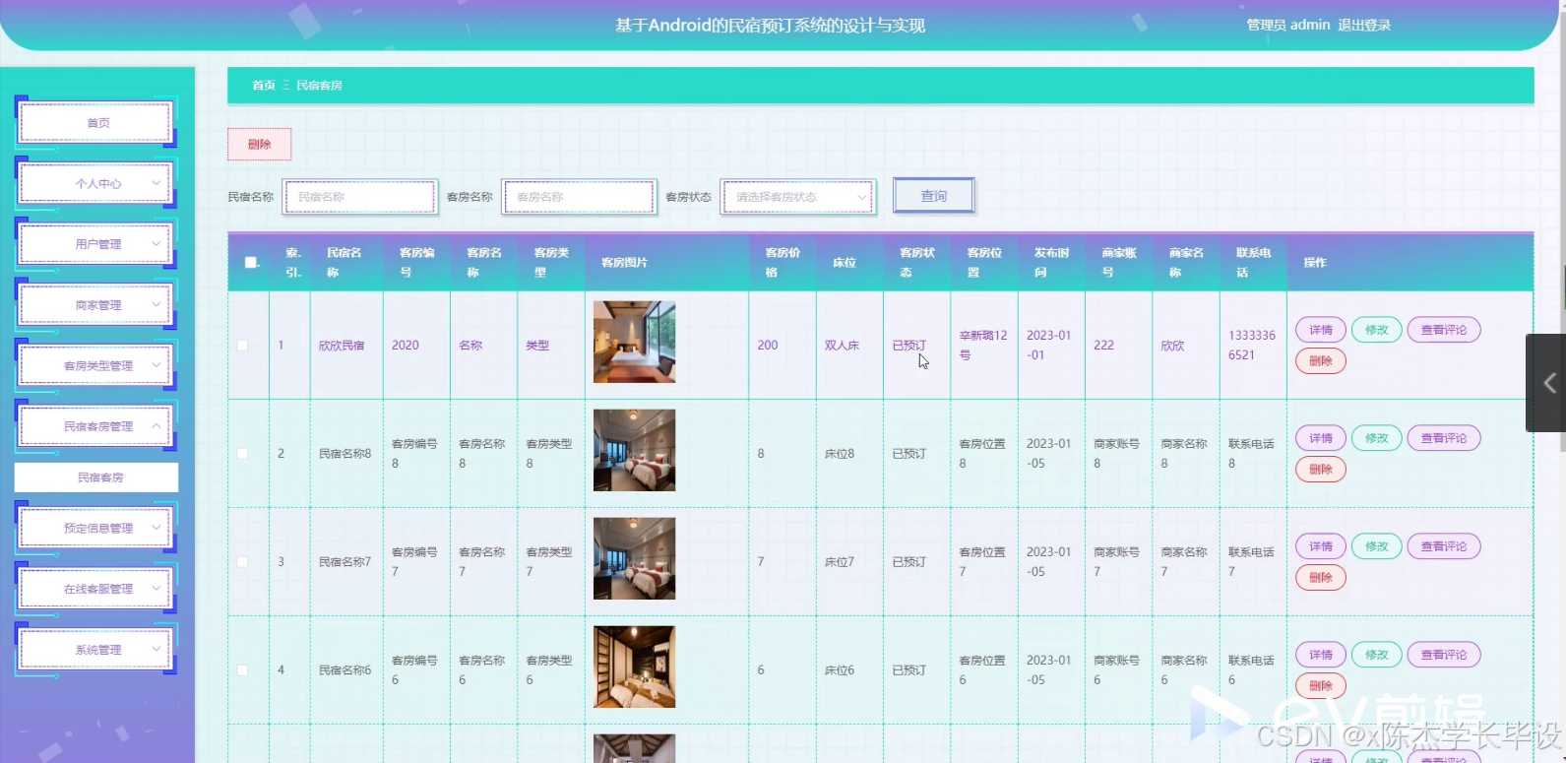
Task: Open room photo thumbnail for 欣欣民宿
Action: tap(635, 343)
